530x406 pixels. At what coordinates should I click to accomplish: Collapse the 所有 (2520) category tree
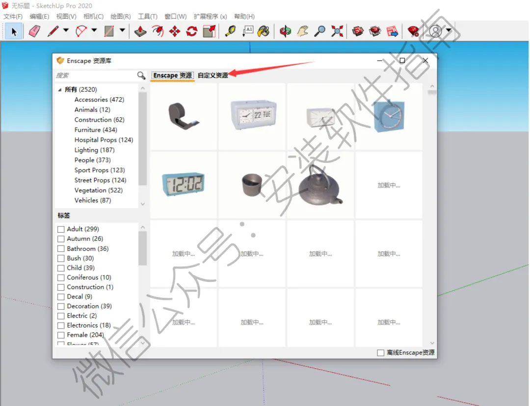[60, 89]
